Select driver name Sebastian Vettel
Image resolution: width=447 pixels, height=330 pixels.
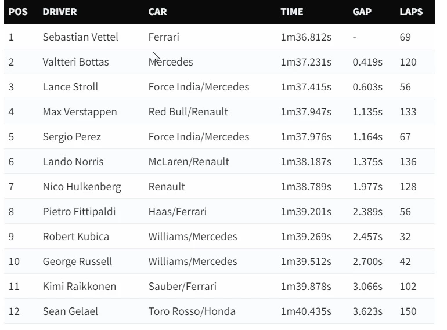80,37
